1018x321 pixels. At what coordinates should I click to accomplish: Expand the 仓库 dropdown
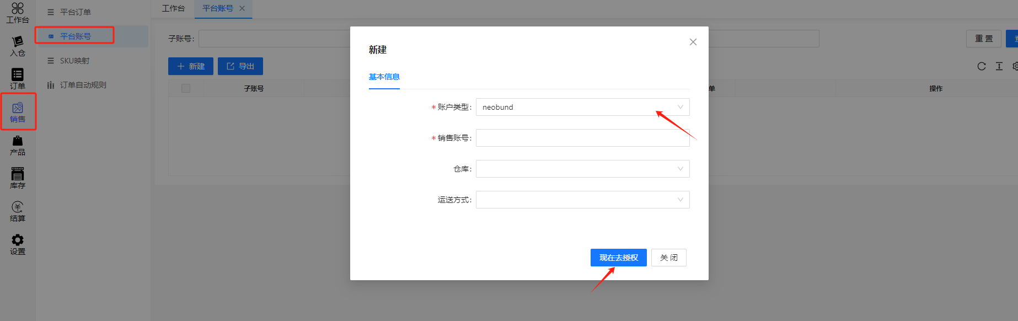tap(582, 169)
